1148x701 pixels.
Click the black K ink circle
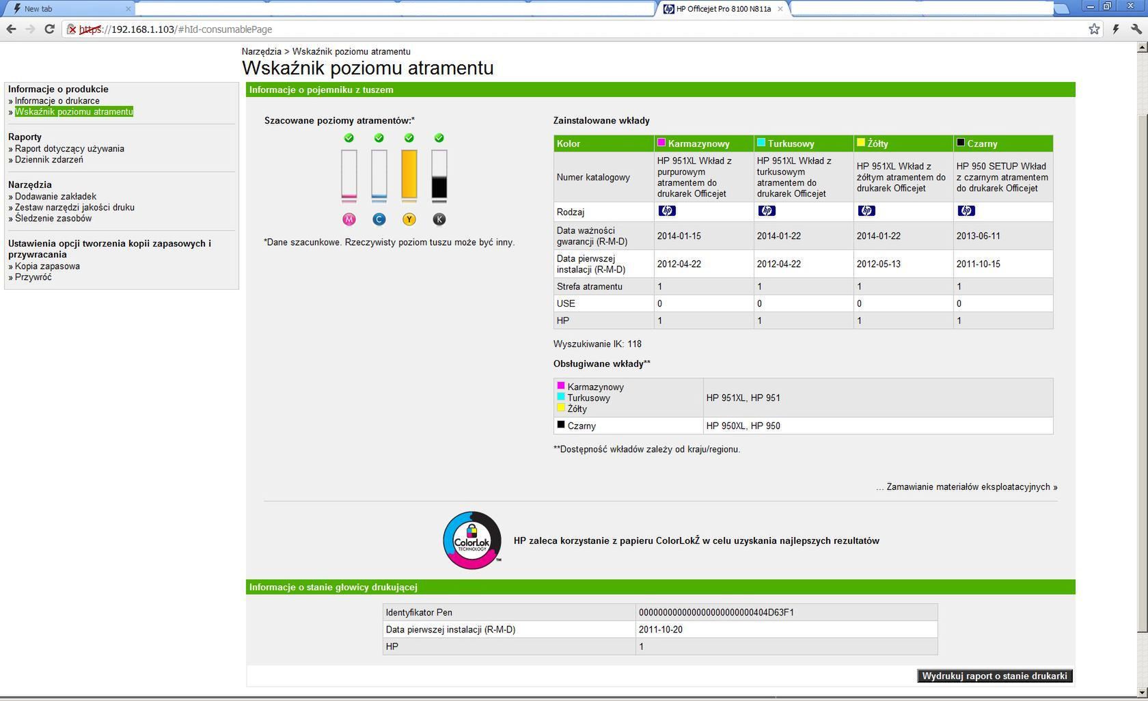tap(439, 219)
